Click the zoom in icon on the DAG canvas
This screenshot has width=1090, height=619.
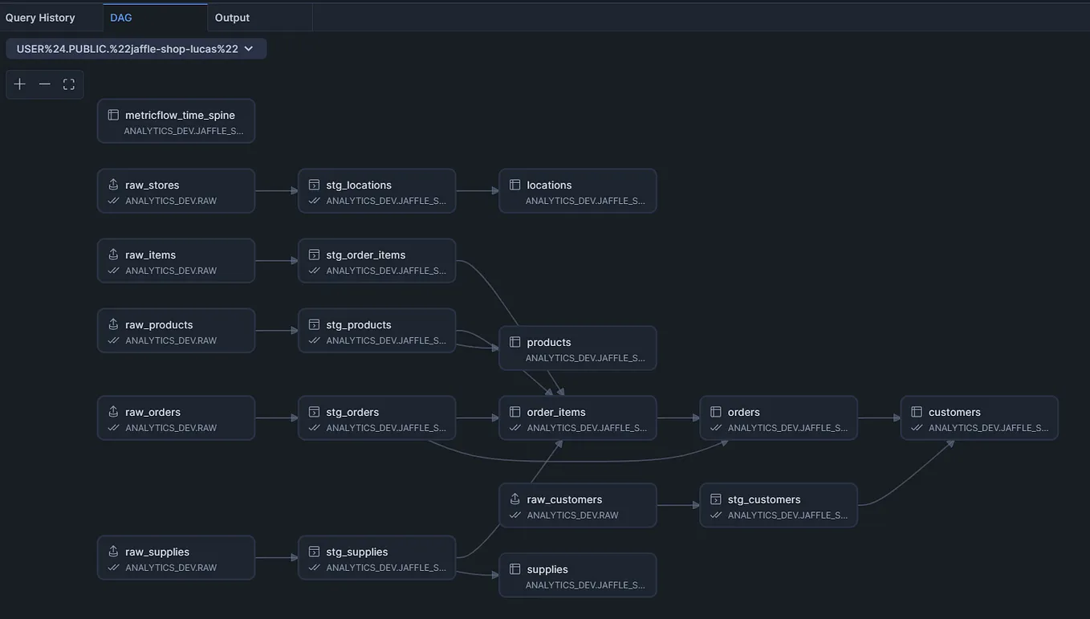18,83
